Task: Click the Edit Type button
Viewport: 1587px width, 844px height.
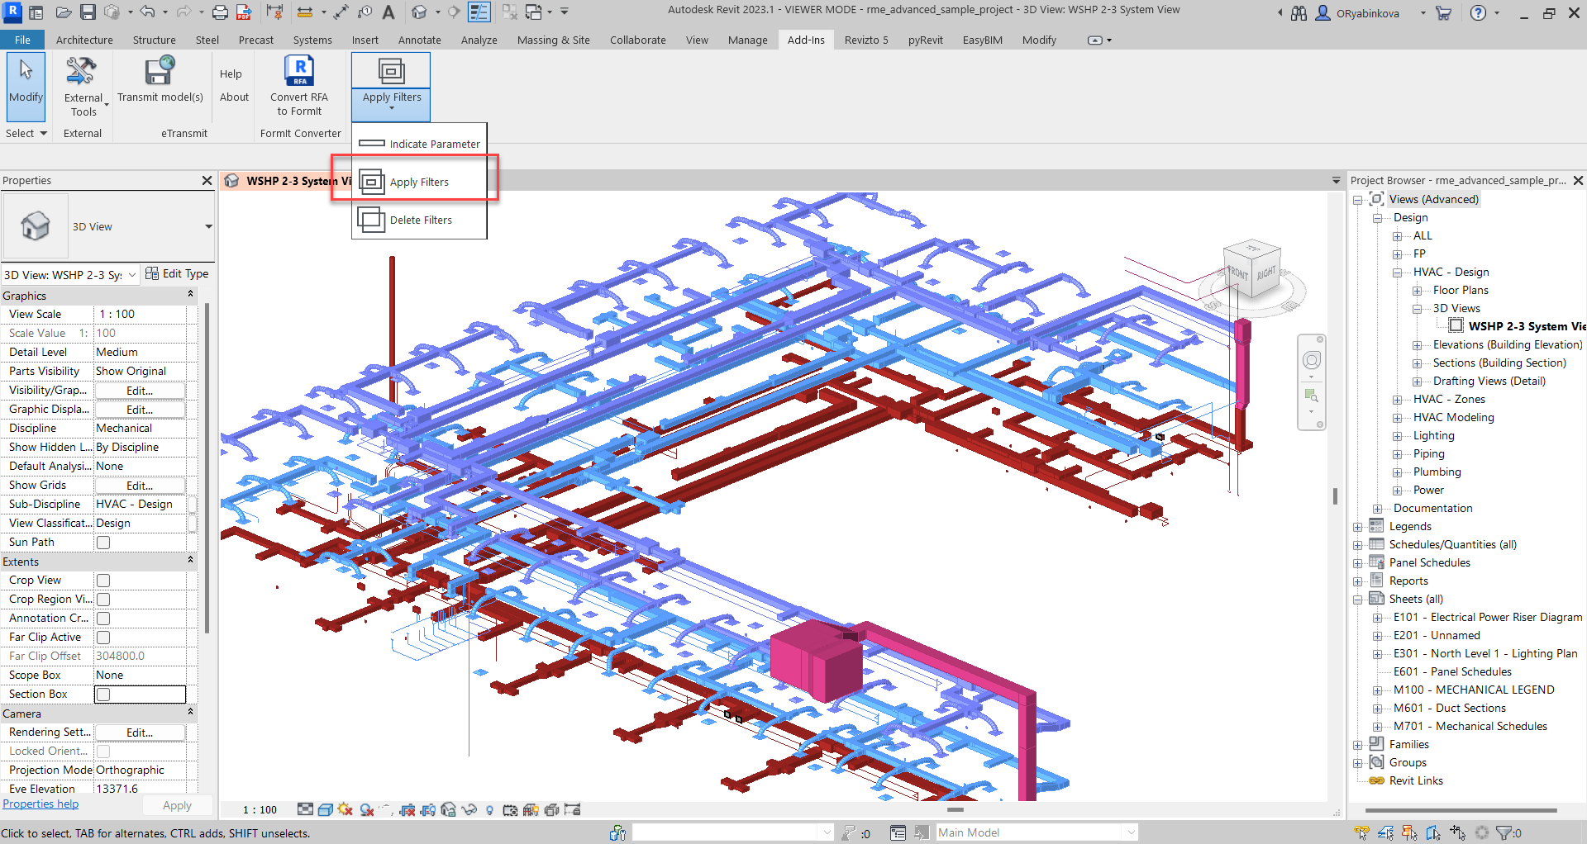Action: tap(177, 274)
